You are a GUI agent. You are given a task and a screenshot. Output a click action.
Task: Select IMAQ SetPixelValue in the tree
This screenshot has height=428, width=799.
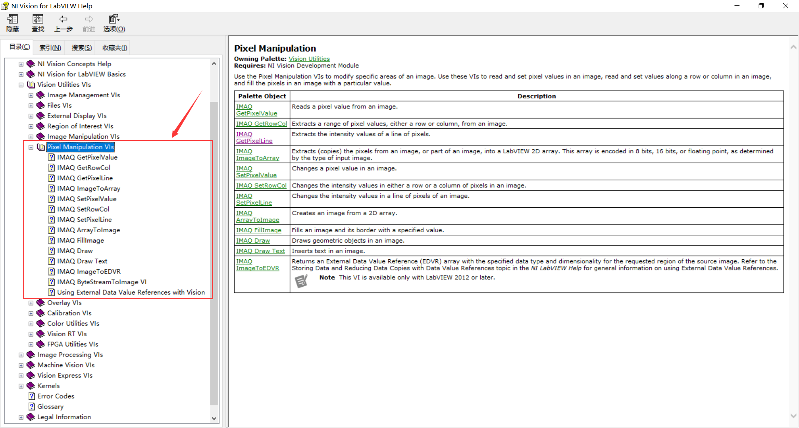click(x=87, y=199)
